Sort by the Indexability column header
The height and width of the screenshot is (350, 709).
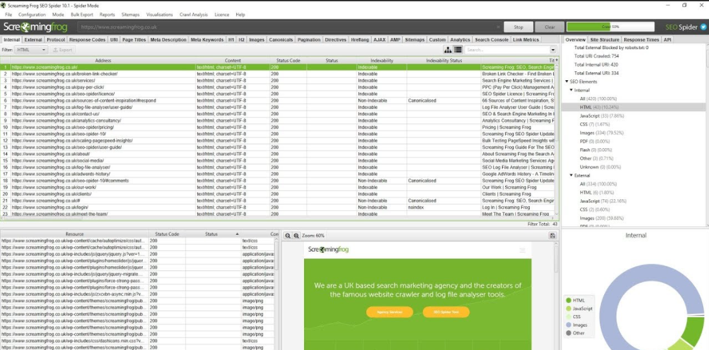click(x=382, y=60)
